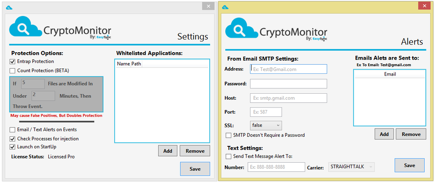The width and height of the screenshot is (435, 183).
Task: Click the Settings window title bar cloud icon
Action: click(10, 8)
